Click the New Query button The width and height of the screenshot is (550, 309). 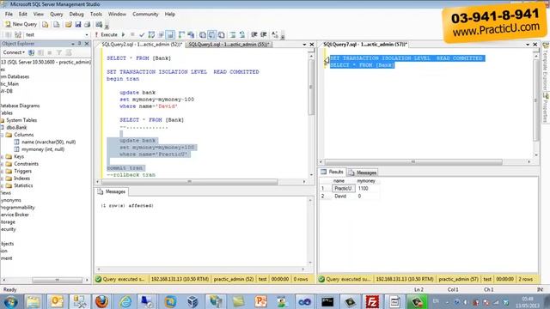point(21,24)
